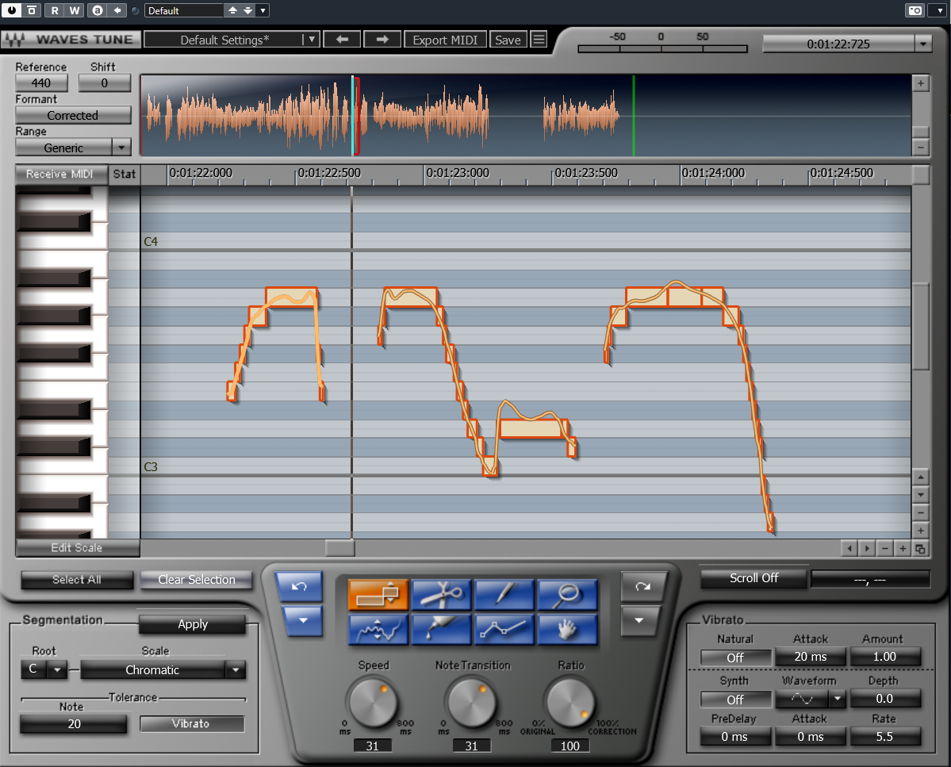
Task: Open the time display format dropdown
Action: click(923, 44)
